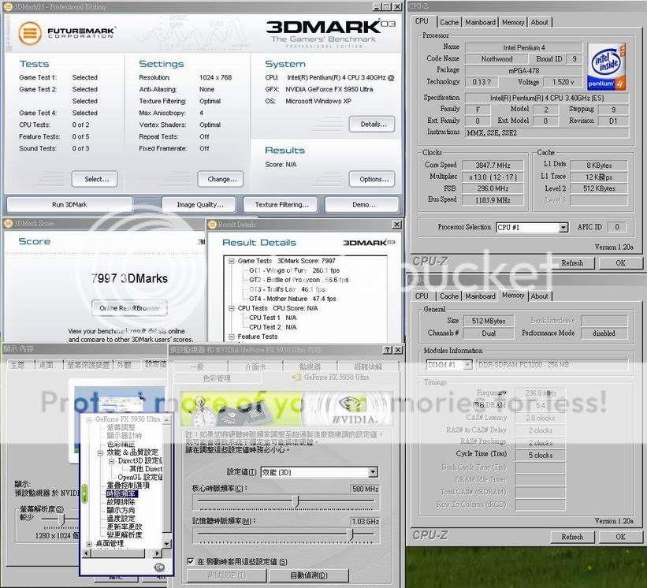Open system Details... button
Image resolution: width=647 pixels, height=588 pixels.
374,125
